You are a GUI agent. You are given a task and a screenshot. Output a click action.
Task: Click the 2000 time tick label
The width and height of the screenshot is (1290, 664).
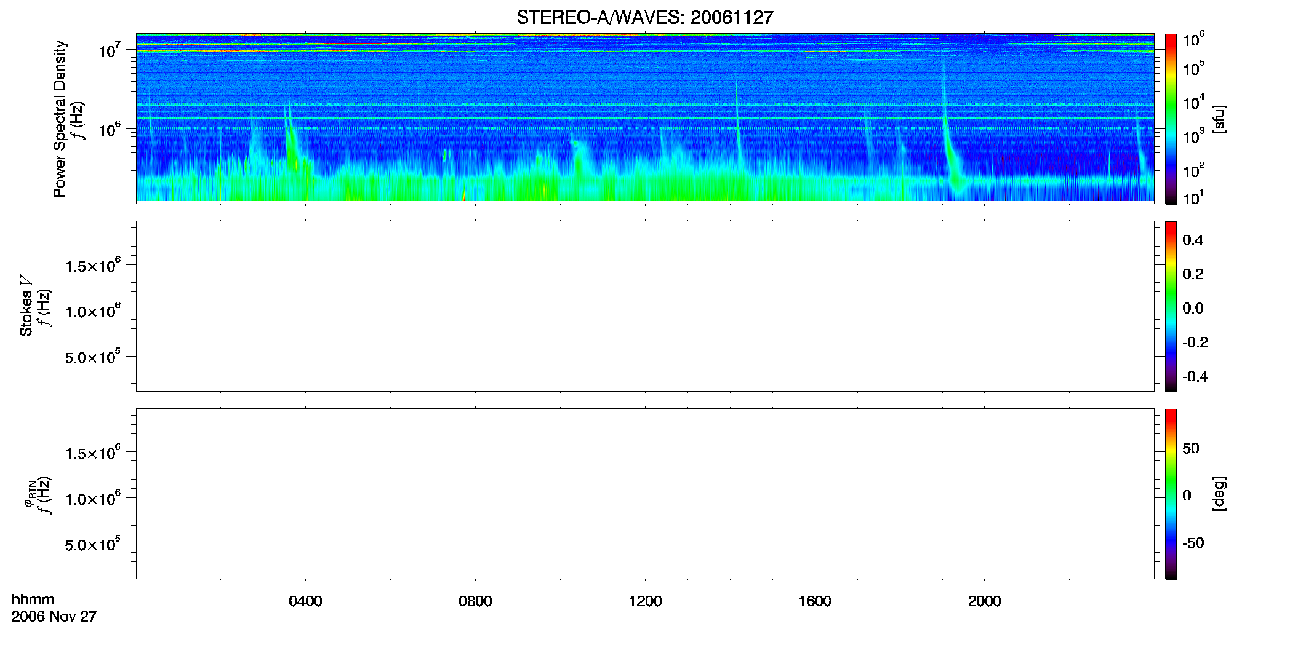coord(984,601)
